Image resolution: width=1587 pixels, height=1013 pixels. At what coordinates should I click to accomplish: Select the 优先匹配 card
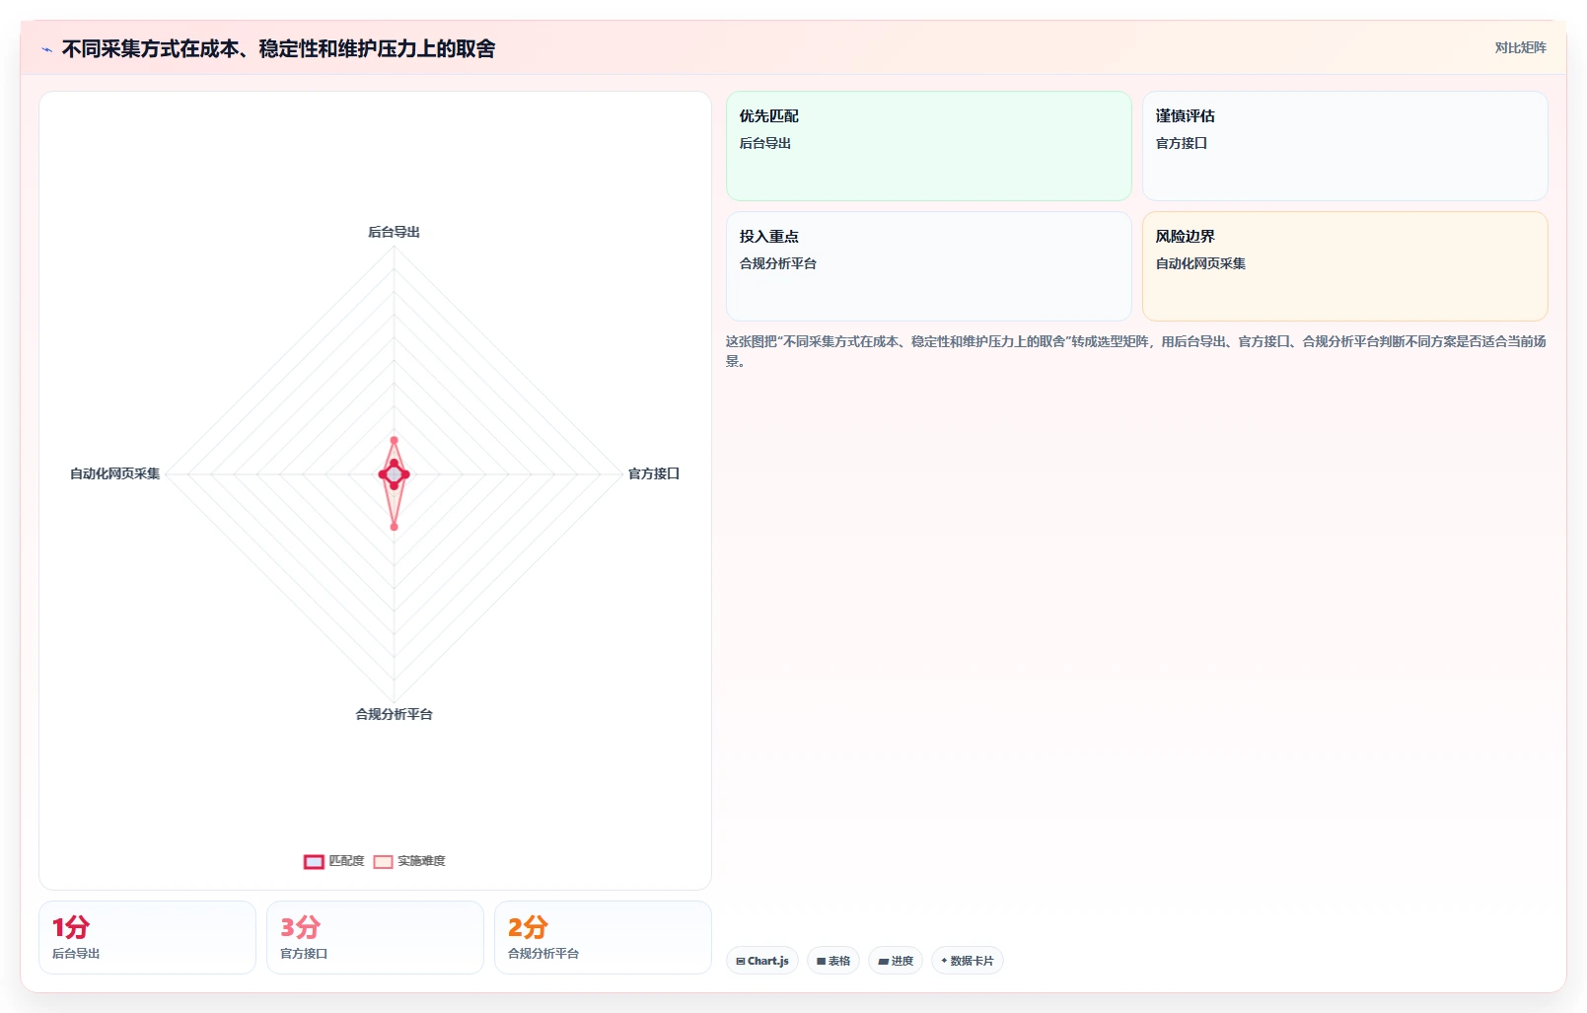point(928,146)
